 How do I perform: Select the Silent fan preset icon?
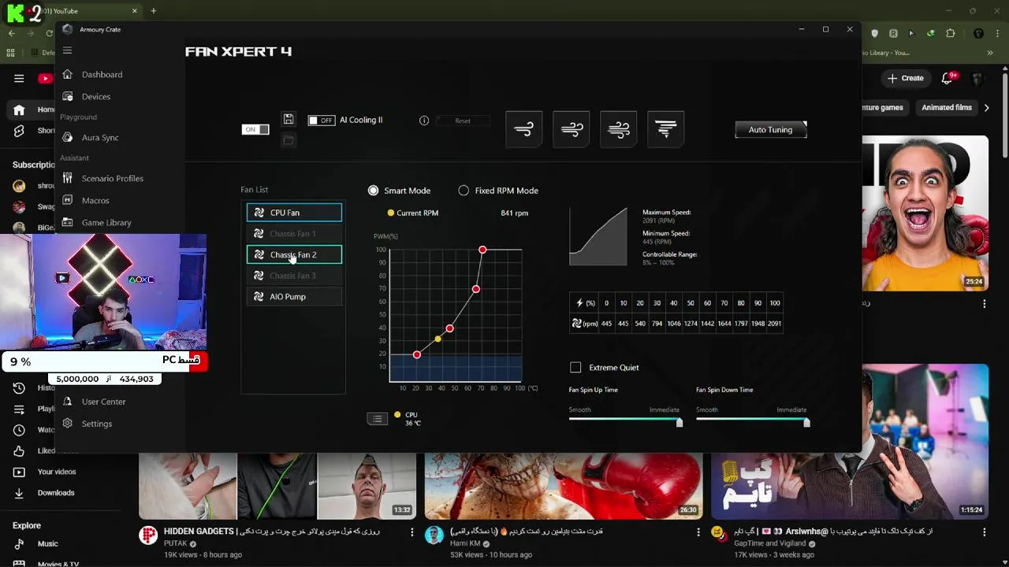[x=524, y=129]
